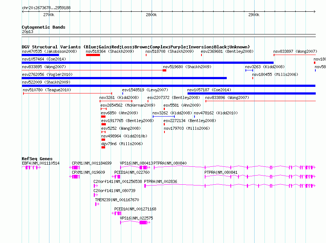Select blue gain span of nsv3262 (Kidd2008)
Image resolution: width=326 pixels, height=243 pixels.
point(164,117)
